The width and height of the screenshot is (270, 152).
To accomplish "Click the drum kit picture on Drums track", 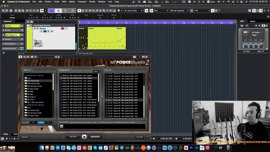I will pyautogui.click(x=38, y=43).
